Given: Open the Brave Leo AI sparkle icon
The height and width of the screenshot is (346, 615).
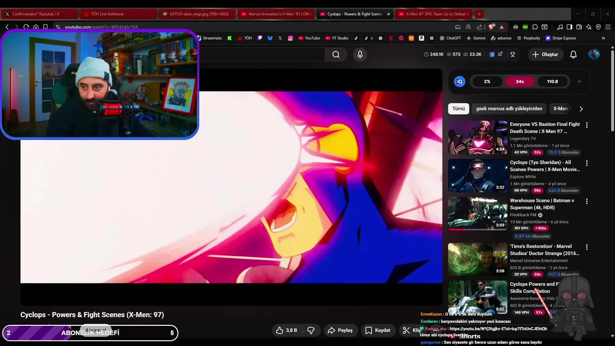Looking at the screenshot, I should tap(589, 27).
